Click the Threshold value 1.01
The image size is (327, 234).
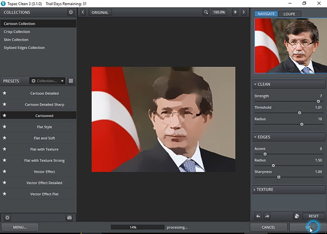pyautogui.click(x=318, y=107)
